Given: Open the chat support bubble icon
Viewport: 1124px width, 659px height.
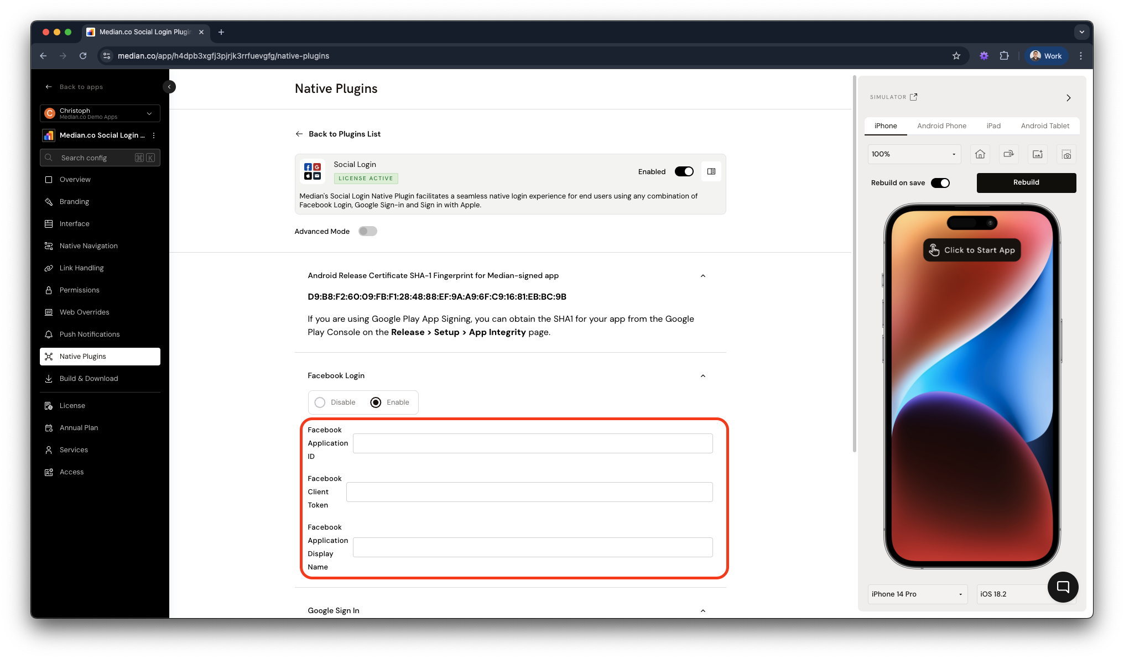Looking at the screenshot, I should (x=1063, y=587).
